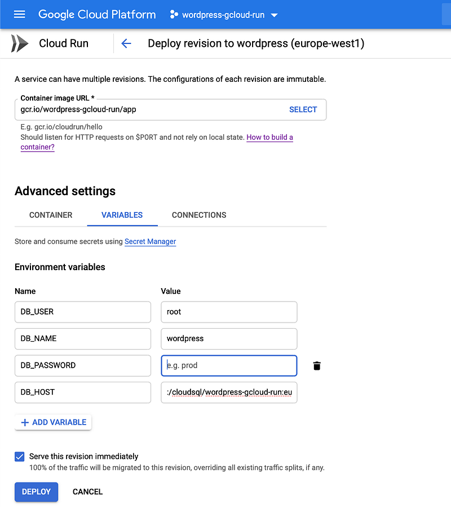
Task: Click the DB_HOST cloudsql value field
Action: pos(229,392)
